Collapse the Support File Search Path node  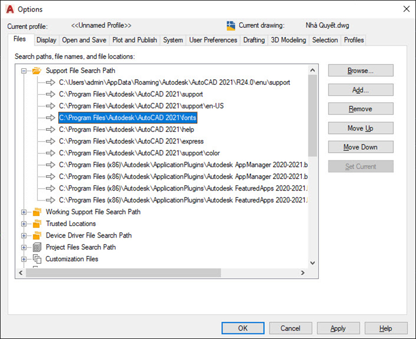point(24,71)
